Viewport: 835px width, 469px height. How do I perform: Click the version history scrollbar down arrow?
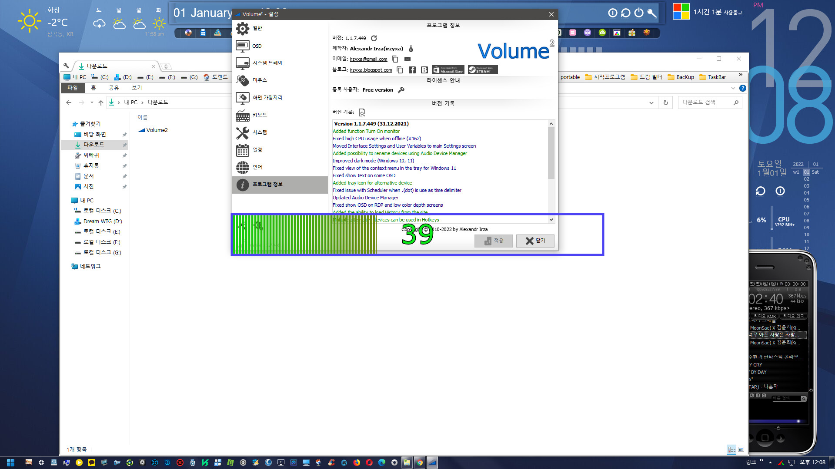(x=551, y=220)
